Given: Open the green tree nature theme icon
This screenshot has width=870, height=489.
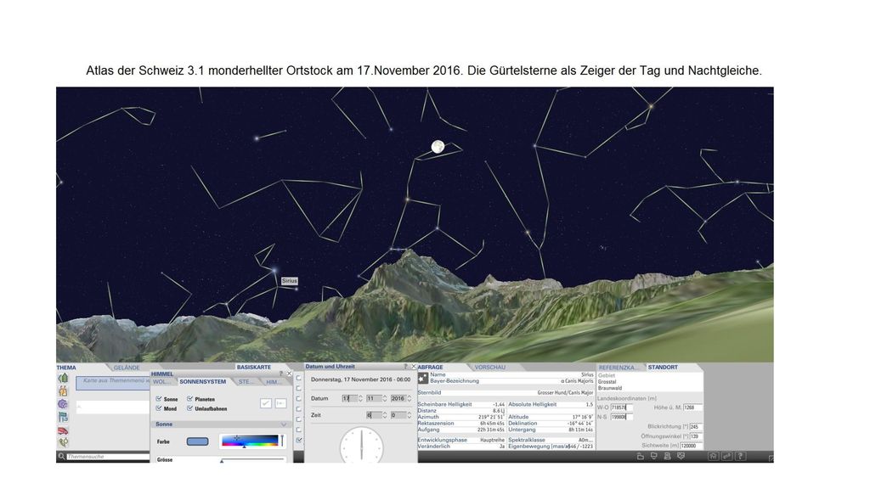Looking at the screenshot, I should click(x=63, y=378).
